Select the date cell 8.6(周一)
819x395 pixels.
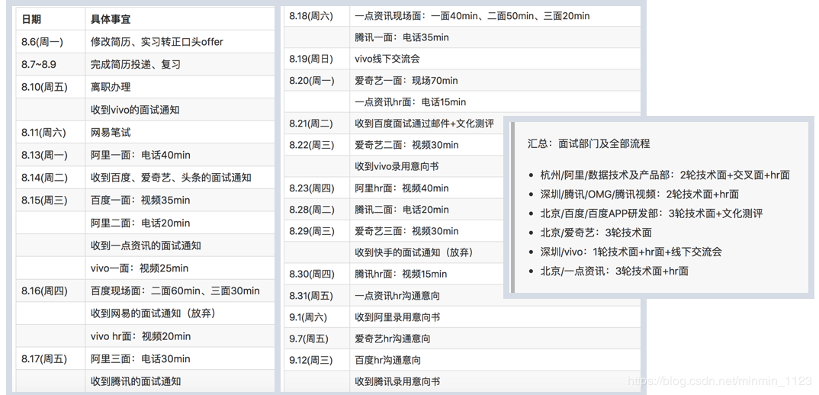click(50, 42)
